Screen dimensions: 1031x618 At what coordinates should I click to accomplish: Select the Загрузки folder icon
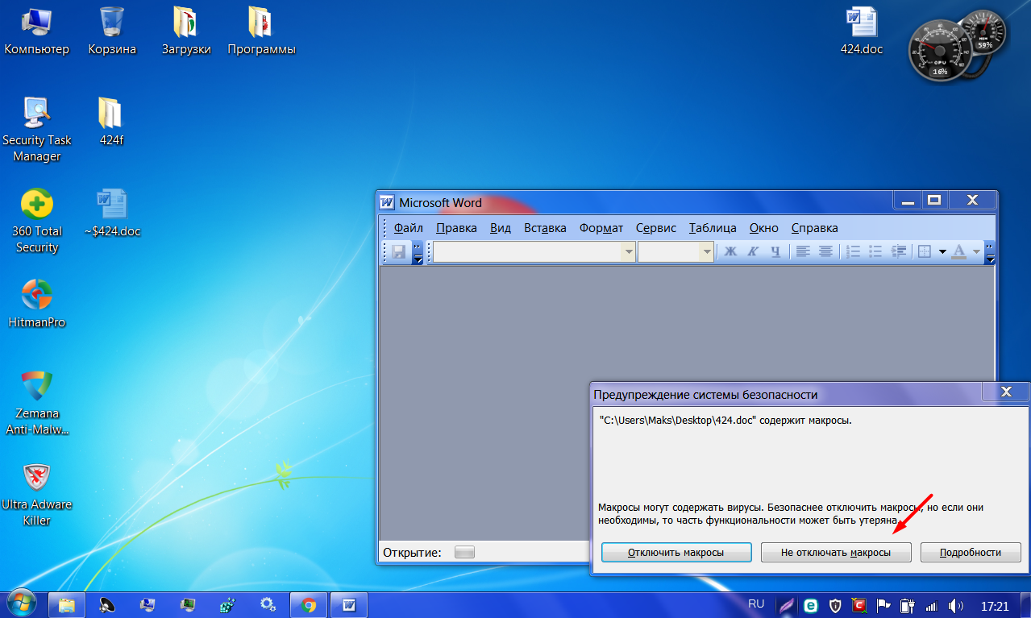pos(186,32)
